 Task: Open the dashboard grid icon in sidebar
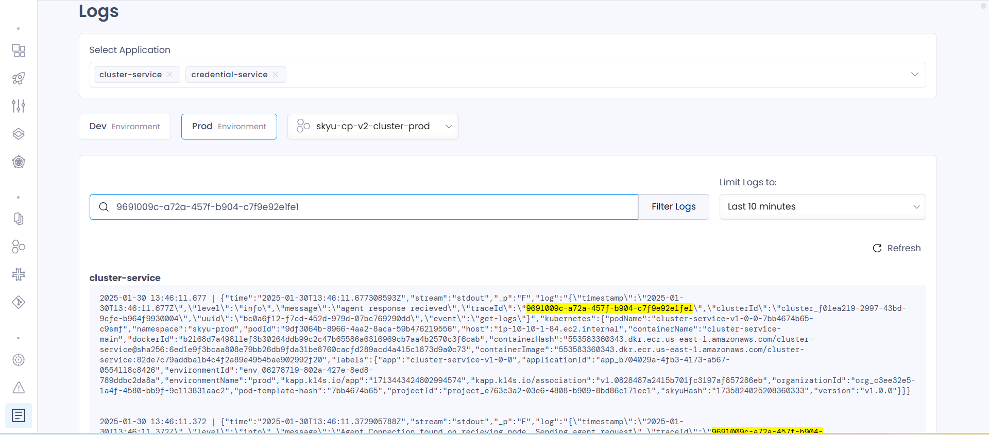coord(19,50)
